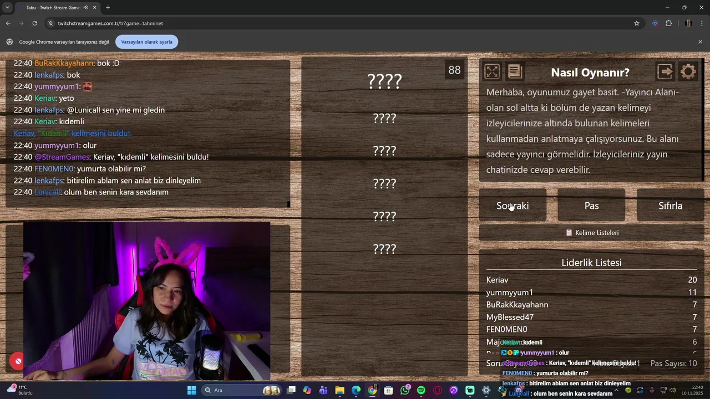Open the Chrome profile avatar
This screenshot has height=399, width=710.
(688, 23)
